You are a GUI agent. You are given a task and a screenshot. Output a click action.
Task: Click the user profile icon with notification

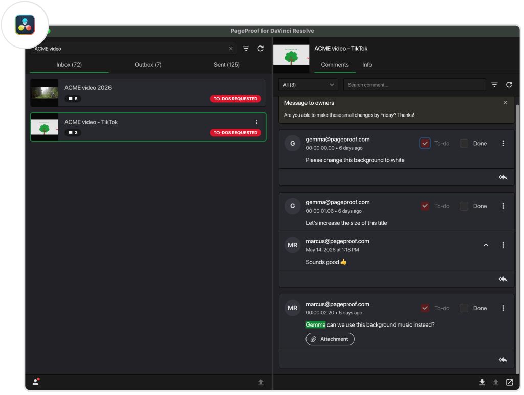(x=36, y=382)
